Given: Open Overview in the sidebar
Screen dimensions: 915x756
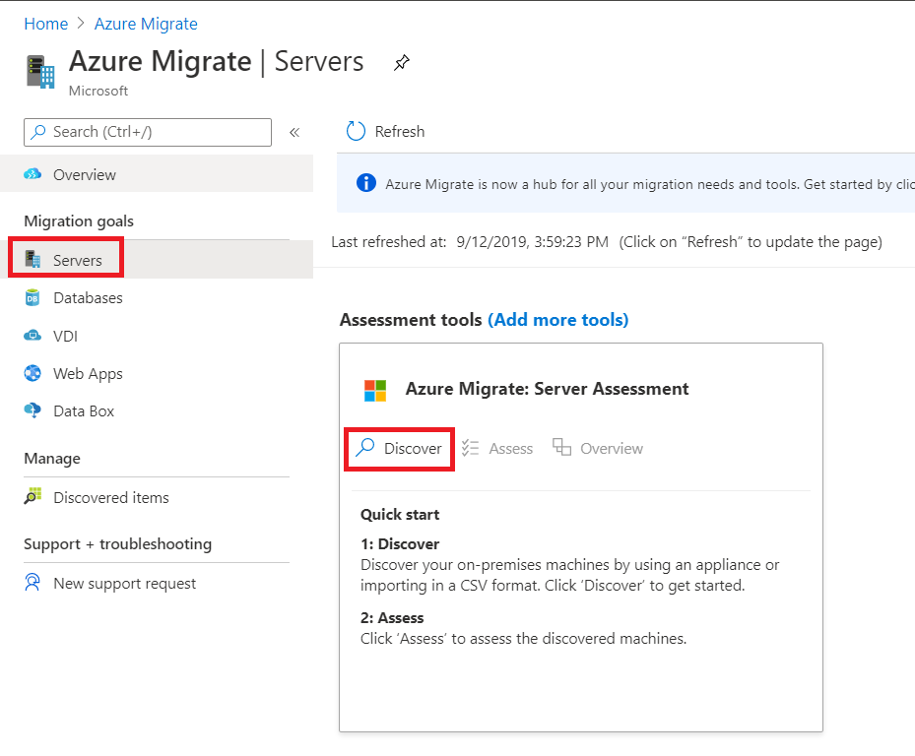Looking at the screenshot, I should pos(85,174).
